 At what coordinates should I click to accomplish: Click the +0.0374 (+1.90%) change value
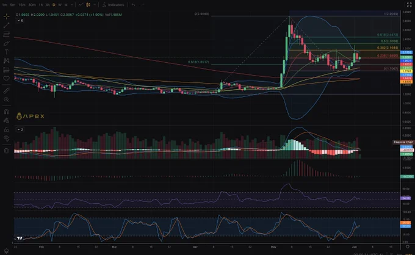coord(89,15)
